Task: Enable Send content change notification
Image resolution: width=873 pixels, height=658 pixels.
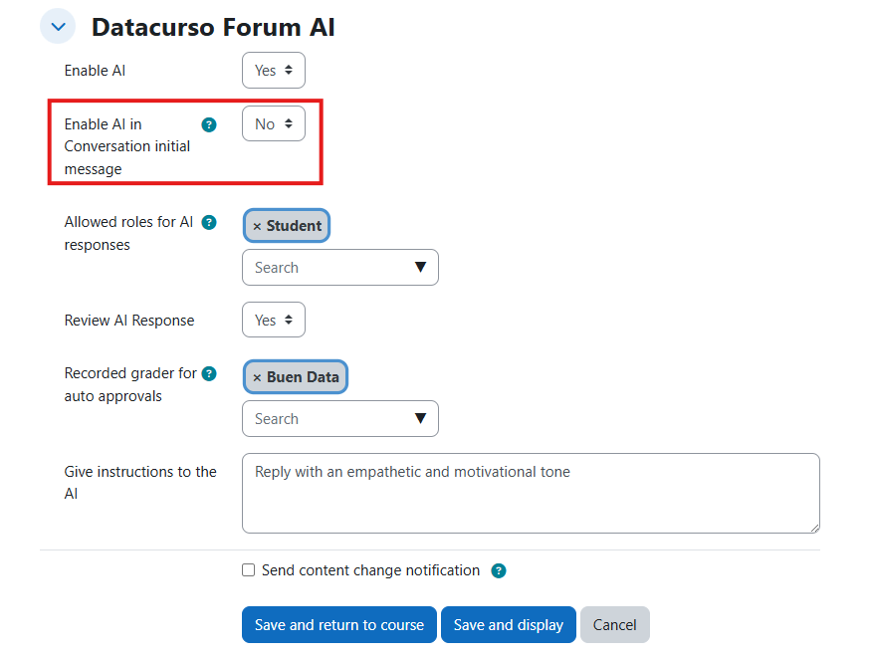Action: click(x=248, y=570)
